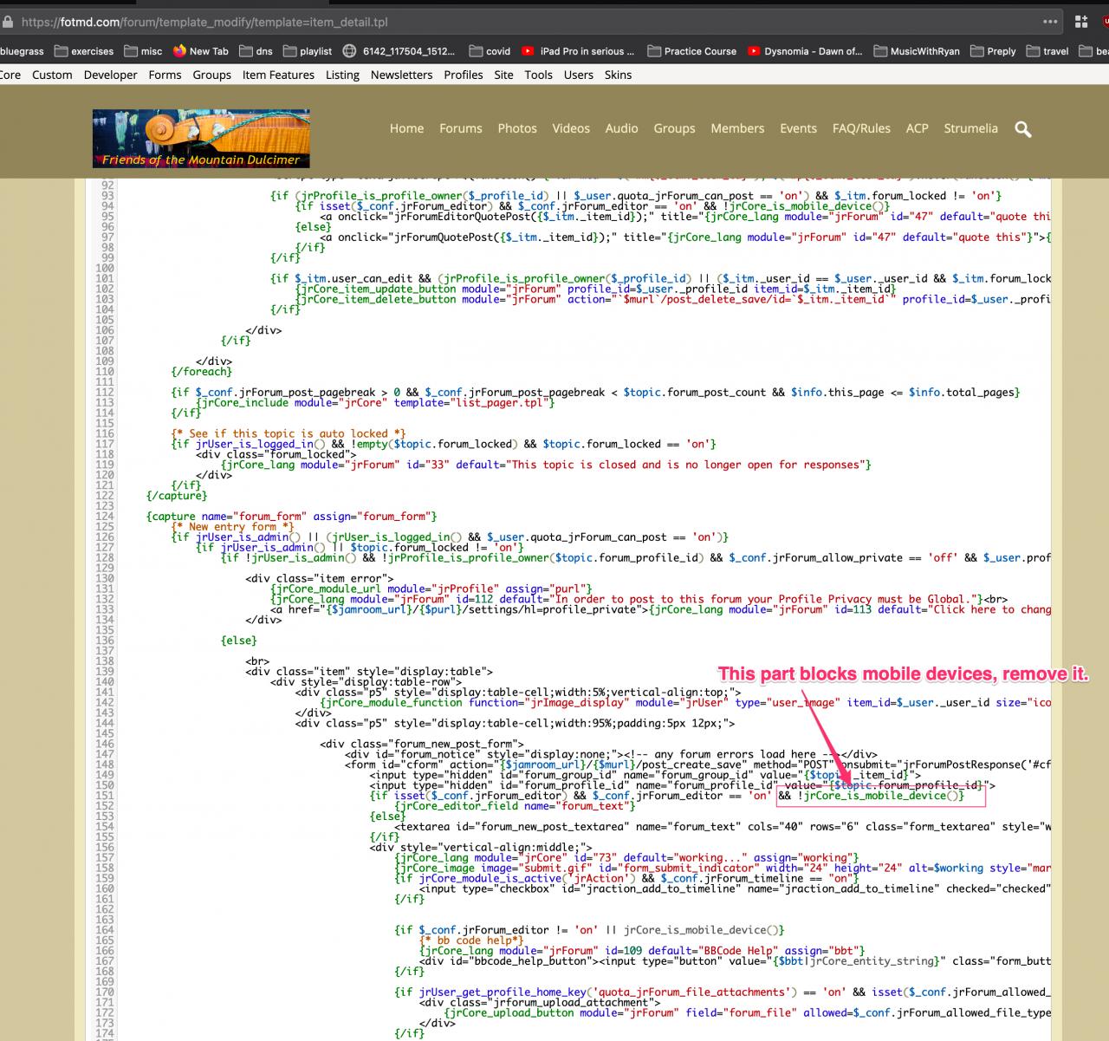Open the Firefox New Tab bookmark
The width and height of the screenshot is (1109, 1041).
[201, 51]
